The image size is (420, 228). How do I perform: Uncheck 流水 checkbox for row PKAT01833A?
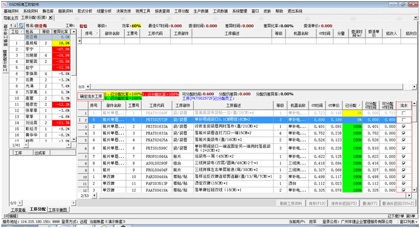404,133
